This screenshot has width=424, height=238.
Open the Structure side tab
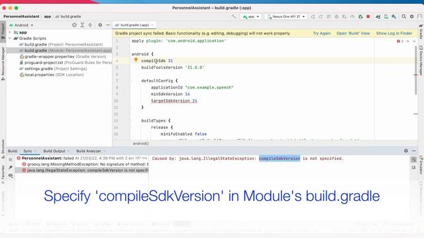coord(3,149)
